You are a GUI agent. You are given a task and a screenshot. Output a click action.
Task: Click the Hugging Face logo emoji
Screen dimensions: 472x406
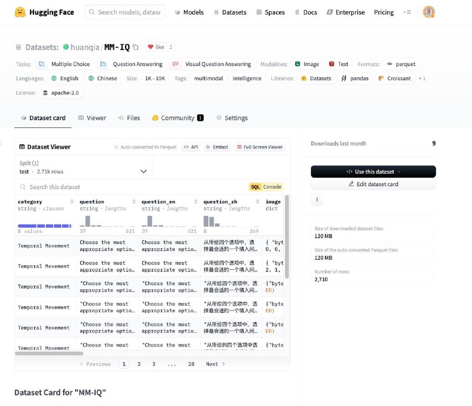coord(20,12)
